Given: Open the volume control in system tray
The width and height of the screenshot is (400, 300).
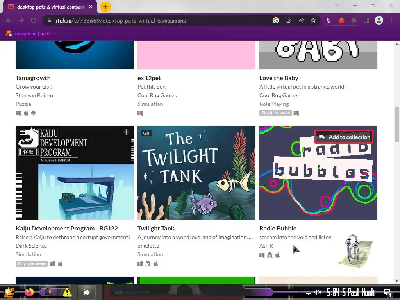Looking at the screenshot, I should point(317,292).
